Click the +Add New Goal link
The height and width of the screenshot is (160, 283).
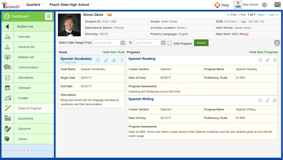point(113,52)
